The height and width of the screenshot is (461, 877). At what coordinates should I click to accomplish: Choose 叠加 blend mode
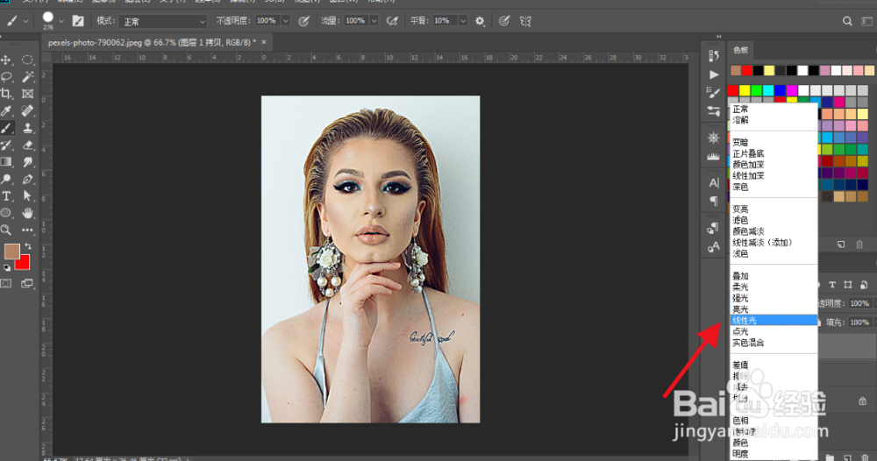pyautogui.click(x=774, y=275)
